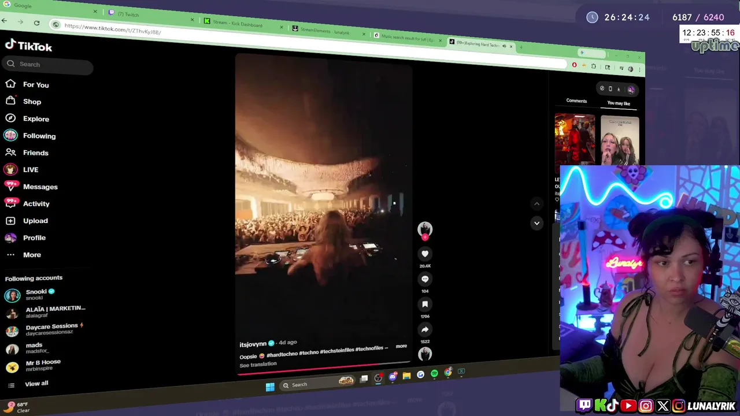
Task: Seek on the video progress bar
Action: (324, 368)
